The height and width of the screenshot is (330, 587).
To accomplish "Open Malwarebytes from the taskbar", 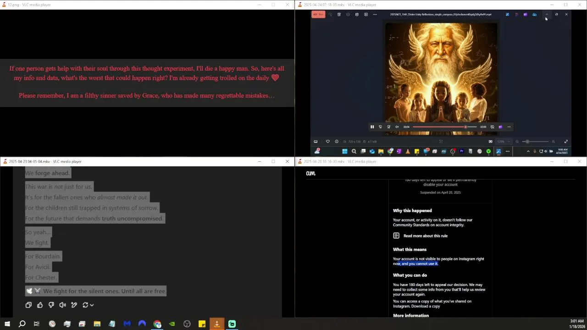I will [x=127, y=324].
